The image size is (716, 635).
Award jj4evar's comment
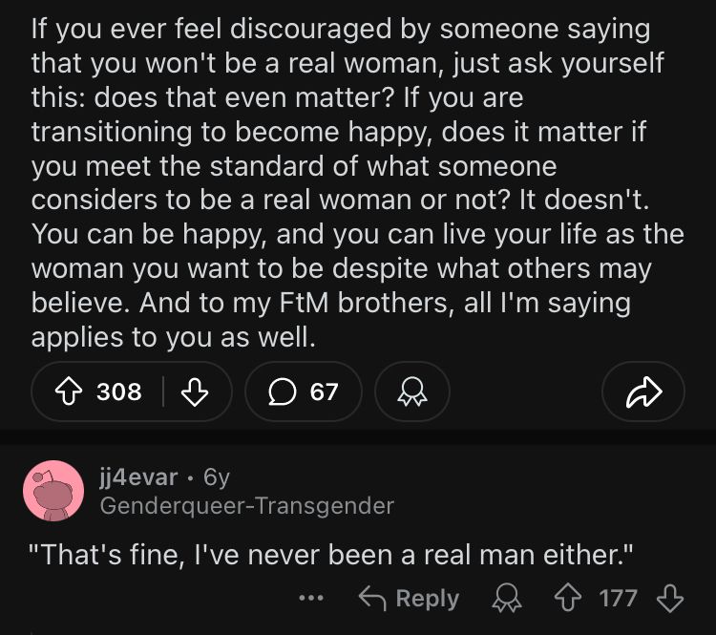click(507, 598)
